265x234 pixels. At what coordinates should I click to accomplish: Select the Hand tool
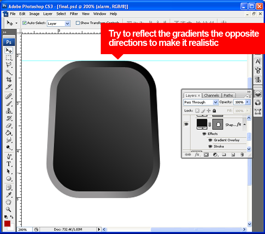[9, 202]
